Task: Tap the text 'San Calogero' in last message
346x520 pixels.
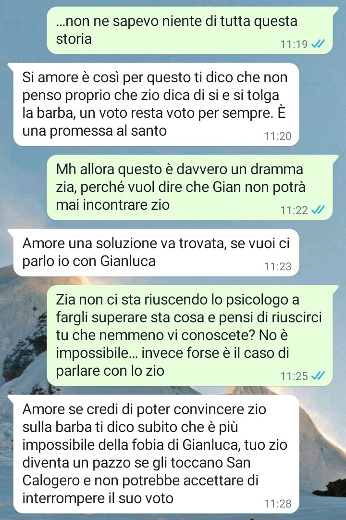Action: pyautogui.click(x=136, y=471)
